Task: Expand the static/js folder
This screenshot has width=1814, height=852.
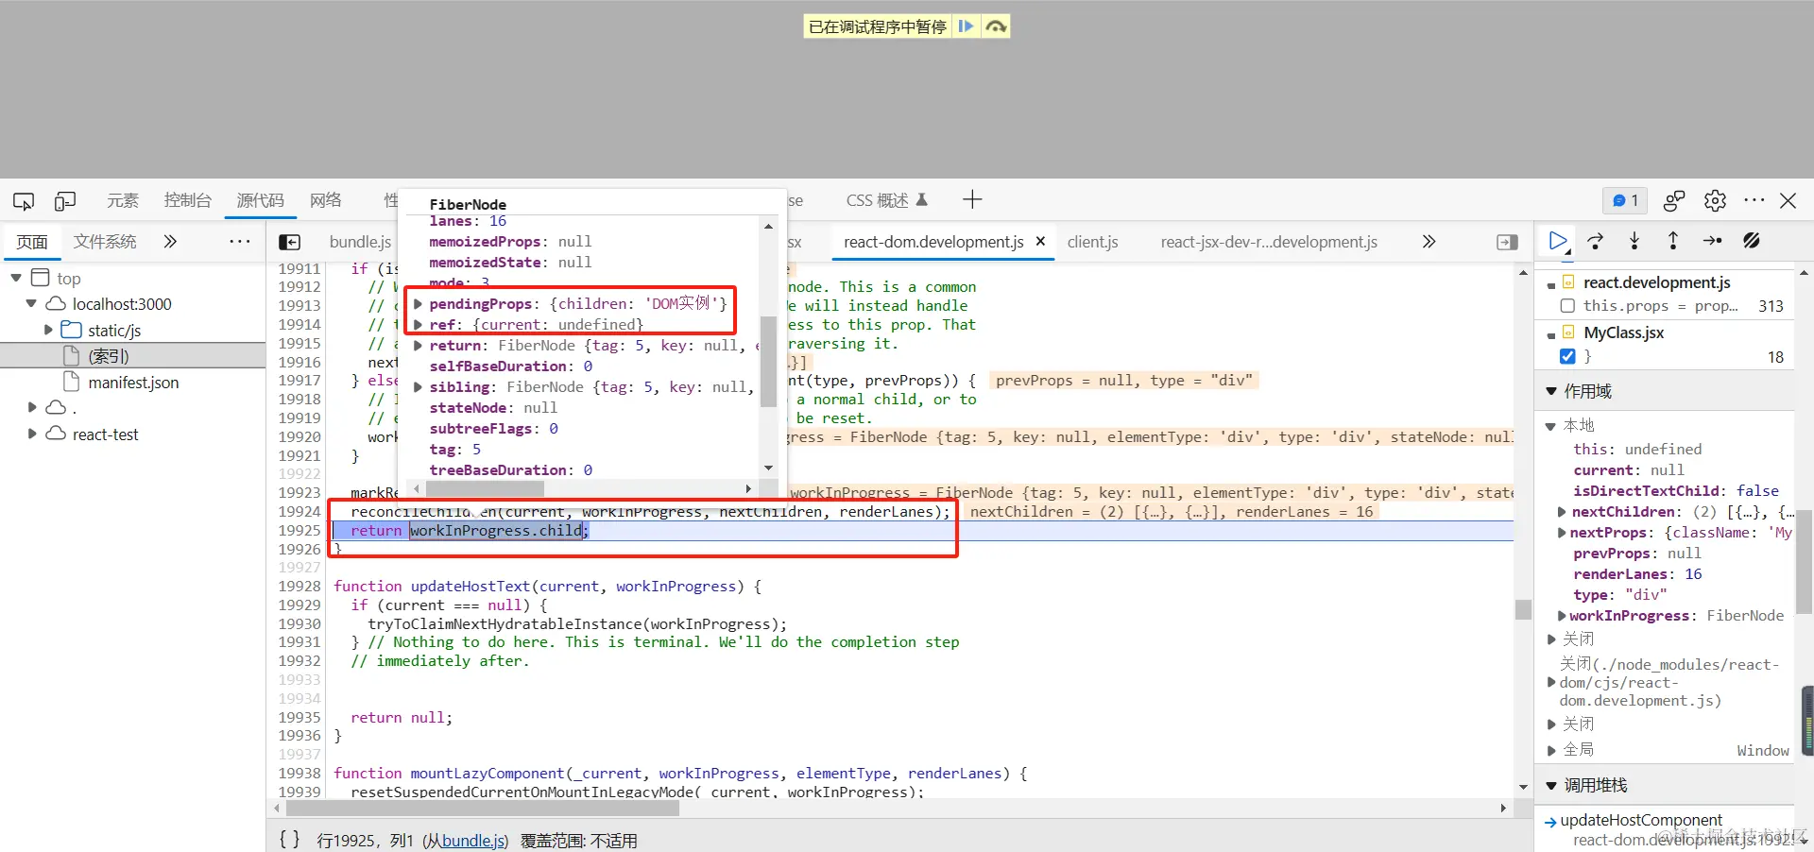Action: pos(48,330)
